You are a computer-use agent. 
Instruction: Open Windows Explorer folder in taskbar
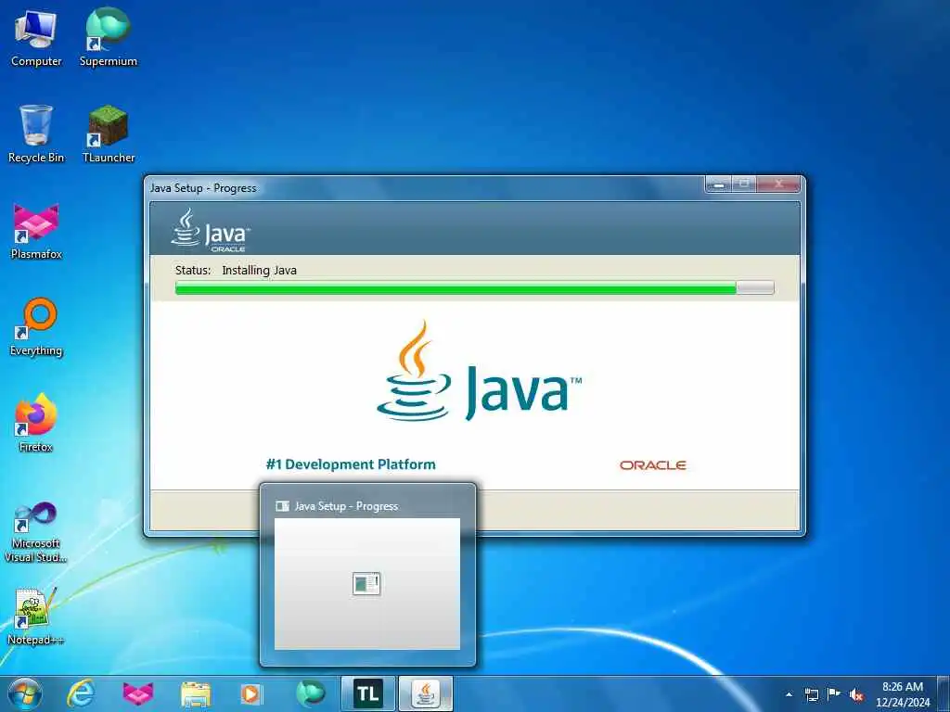pos(196,694)
